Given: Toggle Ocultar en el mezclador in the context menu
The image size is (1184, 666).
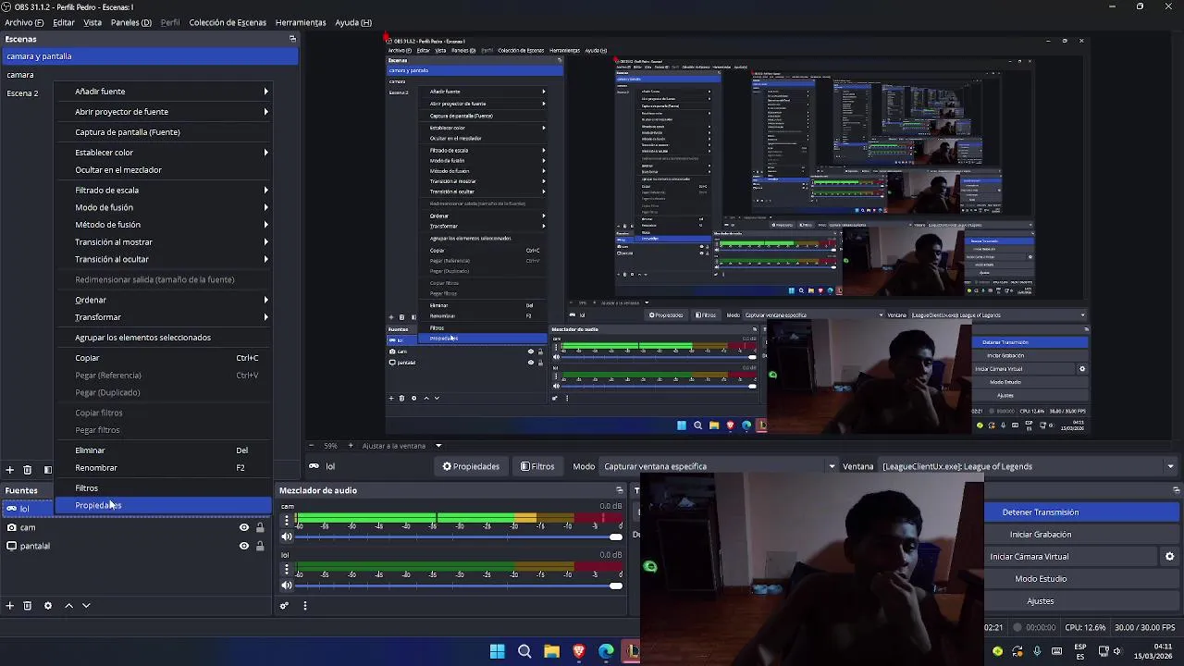Looking at the screenshot, I should coord(163,170).
